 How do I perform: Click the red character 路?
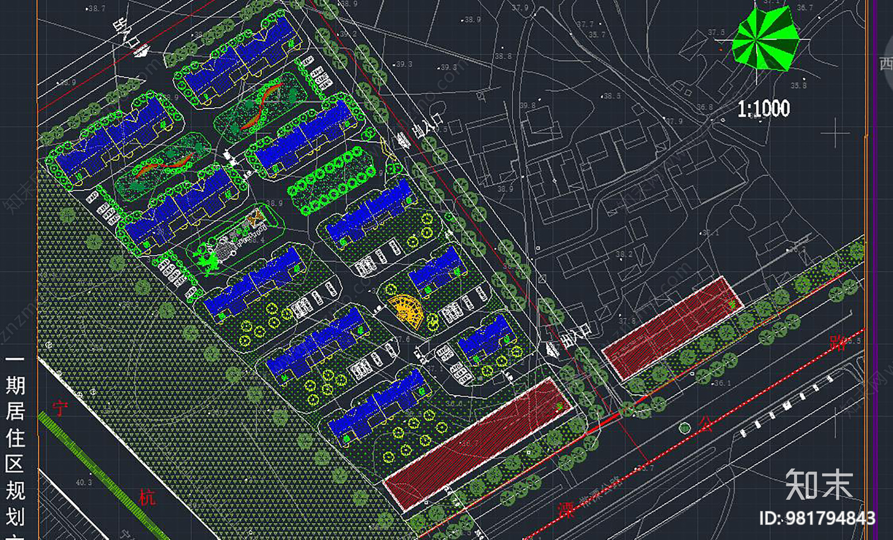838,342
